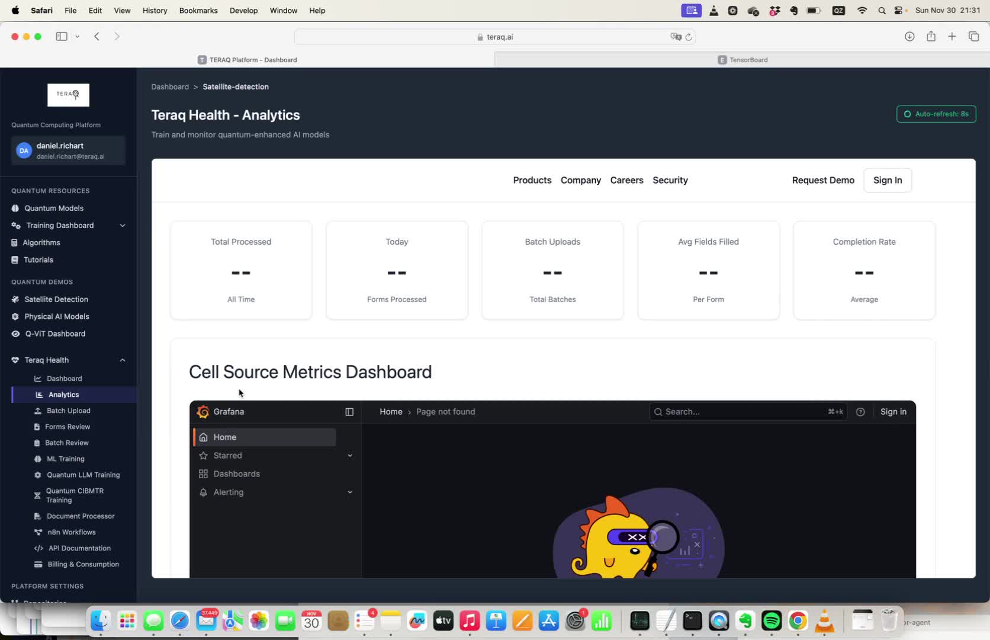Click the Grafana logo icon

pos(203,412)
